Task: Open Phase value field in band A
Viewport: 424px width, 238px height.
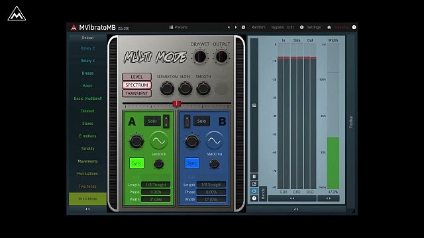Action: point(156,192)
